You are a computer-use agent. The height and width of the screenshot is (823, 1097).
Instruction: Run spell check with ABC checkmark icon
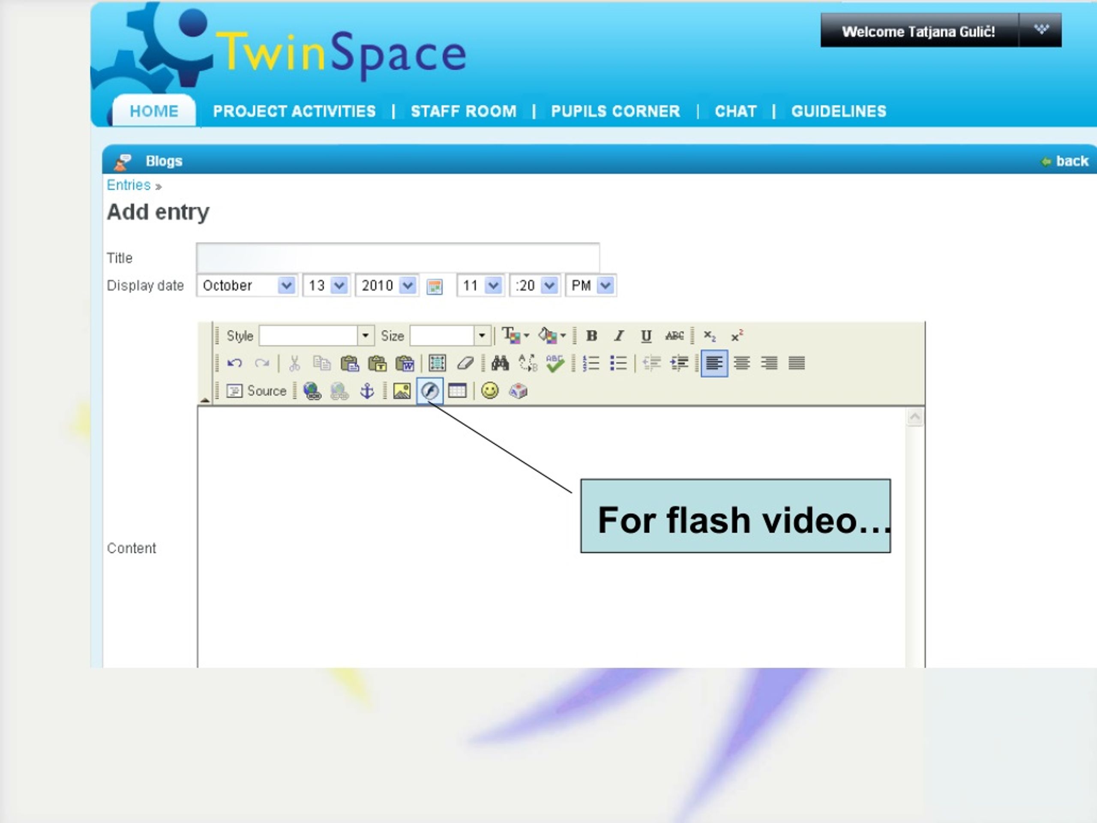(x=555, y=363)
